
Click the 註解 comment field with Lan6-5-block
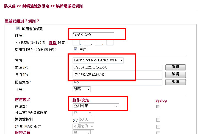[93, 35]
